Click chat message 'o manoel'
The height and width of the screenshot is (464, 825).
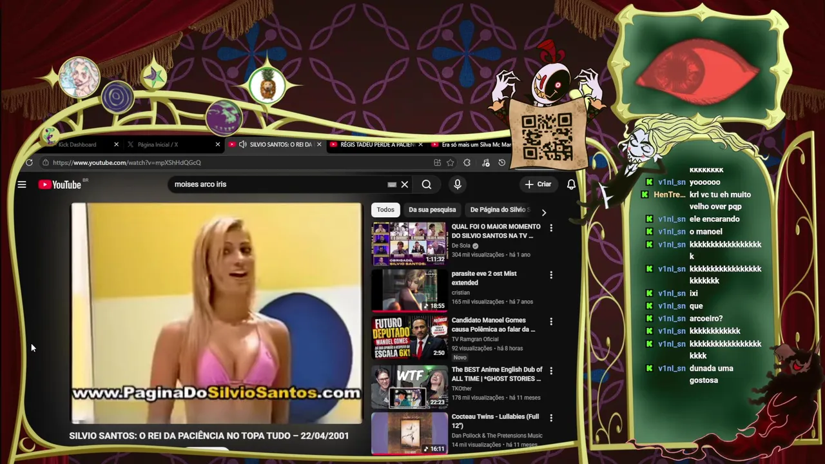point(706,231)
